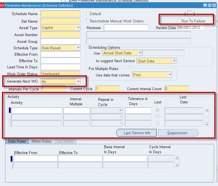Open the Use Actual Start Date dropdown
The height and width of the screenshot is (186, 218).
tap(140, 53)
